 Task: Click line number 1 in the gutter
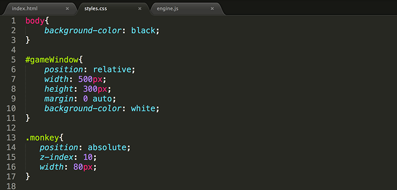[13, 21]
